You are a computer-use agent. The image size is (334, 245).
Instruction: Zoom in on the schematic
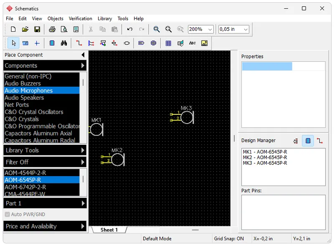[x=156, y=29]
